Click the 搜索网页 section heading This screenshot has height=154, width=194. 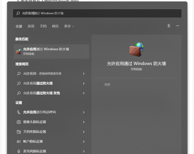point(22,64)
